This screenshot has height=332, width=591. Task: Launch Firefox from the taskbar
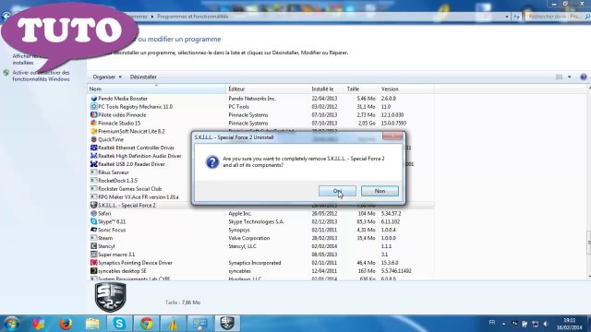(66, 324)
